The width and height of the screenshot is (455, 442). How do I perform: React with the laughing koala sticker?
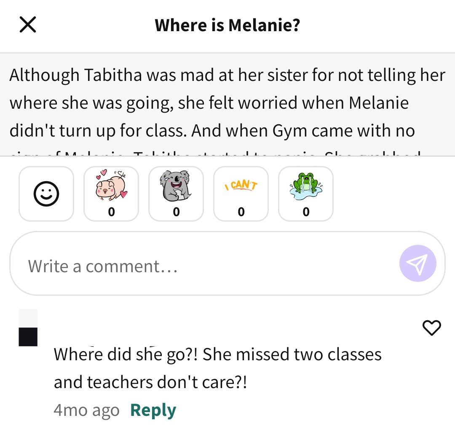tap(176, 194)
